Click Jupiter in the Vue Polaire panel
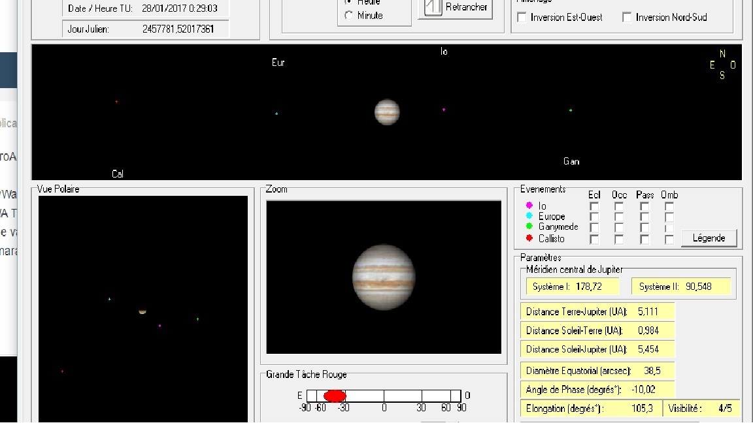 coord(142,312)
